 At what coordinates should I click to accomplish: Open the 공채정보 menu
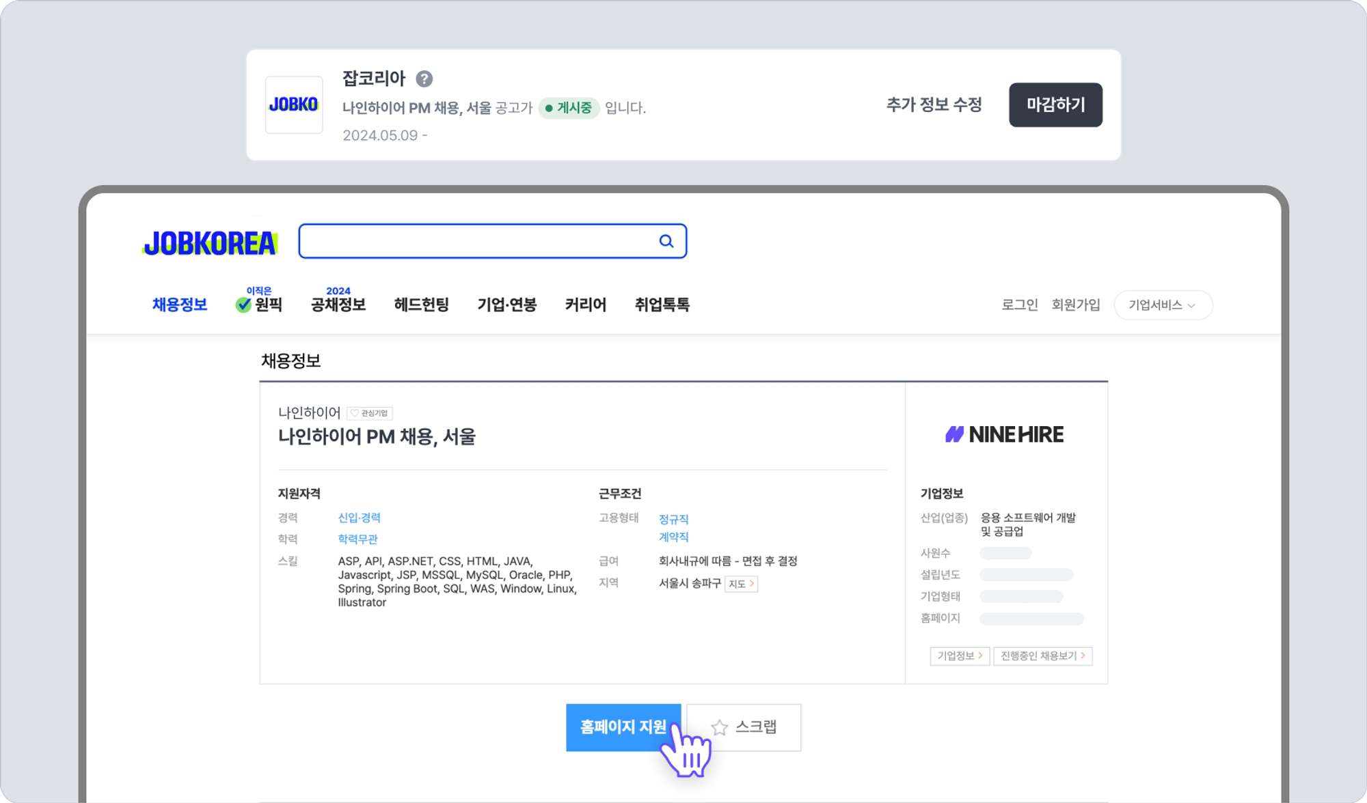338,305
